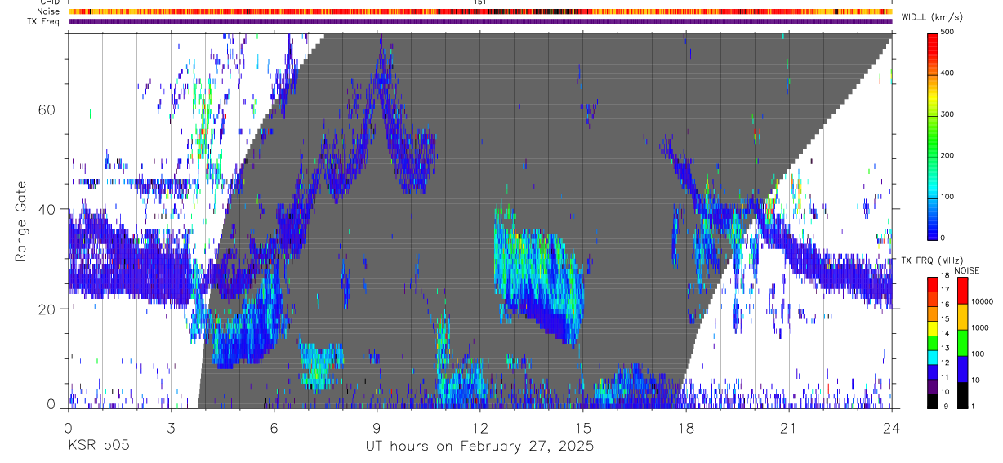Click the purple TX Freq strip above the plot
The height and width of the screenshot is (463, 1003).
pyautogui.click(x=479, y=21)
